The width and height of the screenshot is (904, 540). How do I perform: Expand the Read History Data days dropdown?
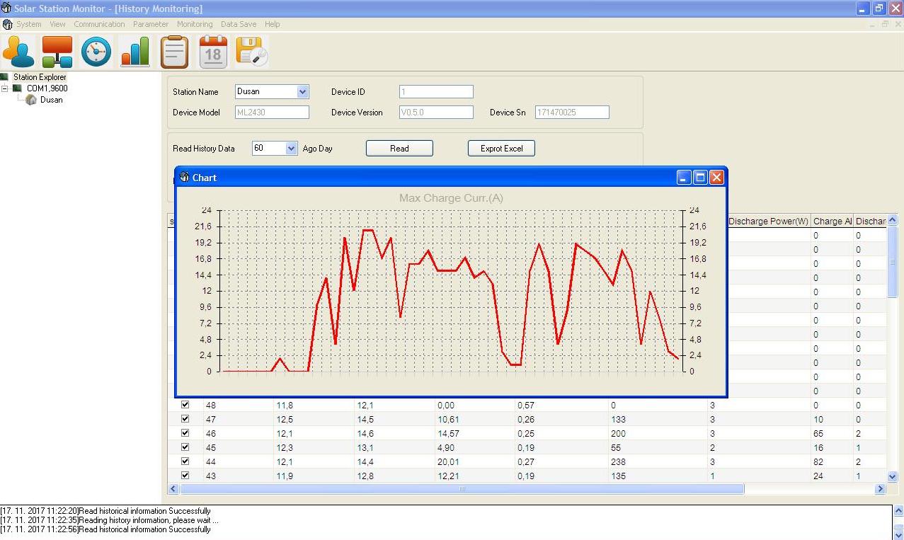pyautogui.click(x=291, y=149)
